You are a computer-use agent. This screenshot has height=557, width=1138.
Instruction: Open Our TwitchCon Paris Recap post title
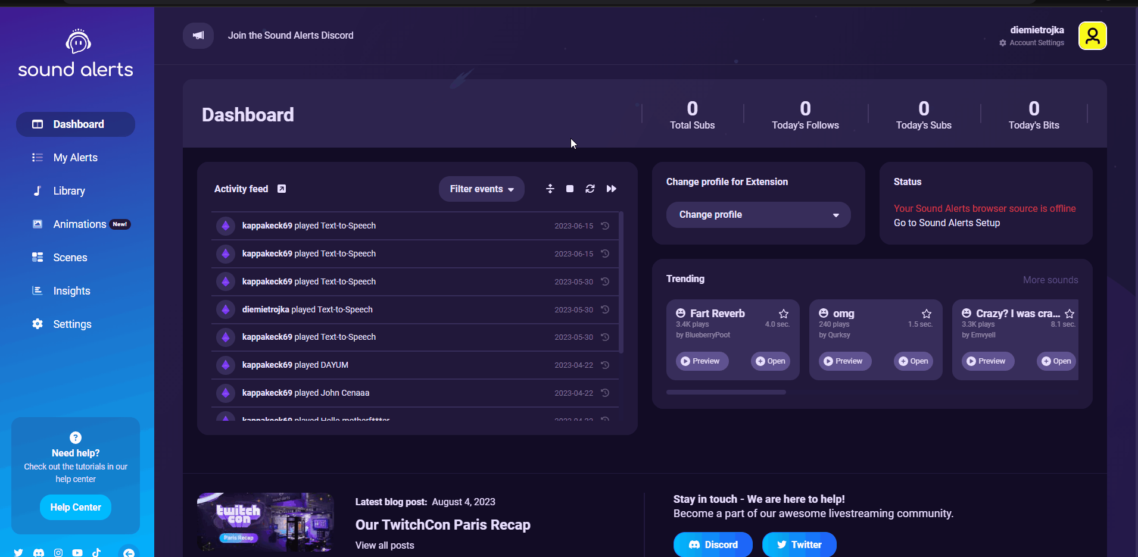click(x=443, y=525)
